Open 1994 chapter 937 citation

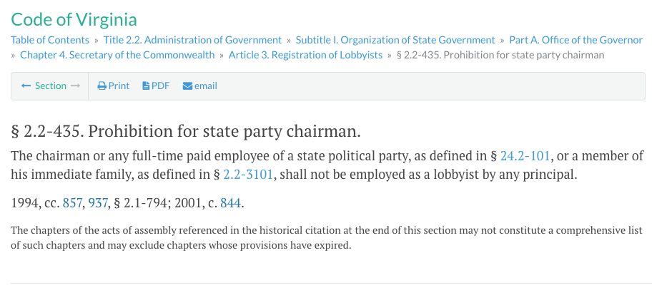[98, 204]
